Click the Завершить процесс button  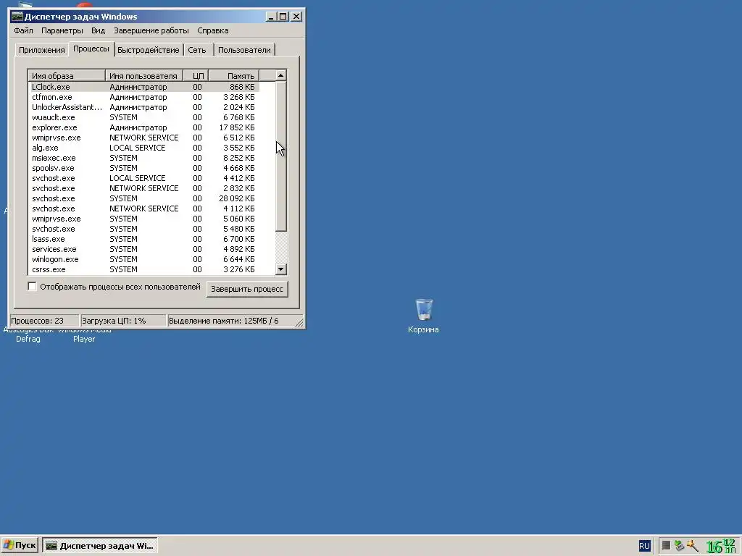click(247, 289)
